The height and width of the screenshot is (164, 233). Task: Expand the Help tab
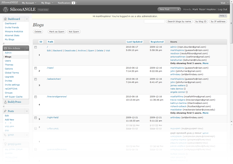pyautogui.click(x=223, y=15)
